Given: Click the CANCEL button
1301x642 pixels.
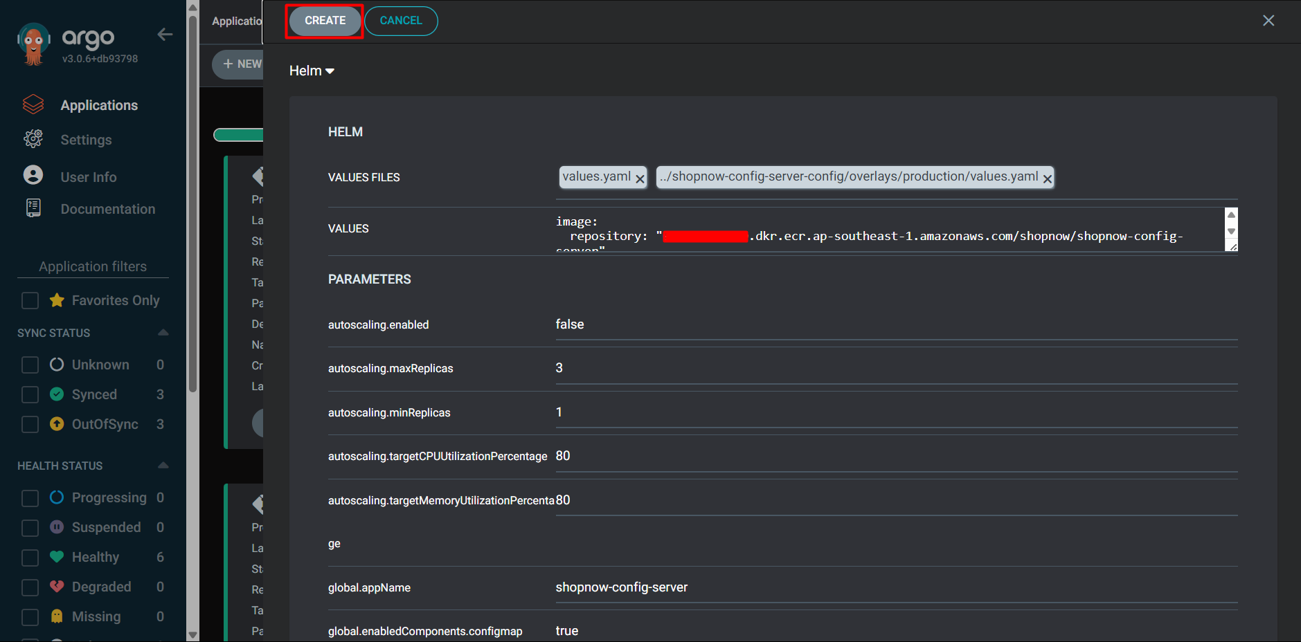Looking at the screenshot, I should point(401,21).
